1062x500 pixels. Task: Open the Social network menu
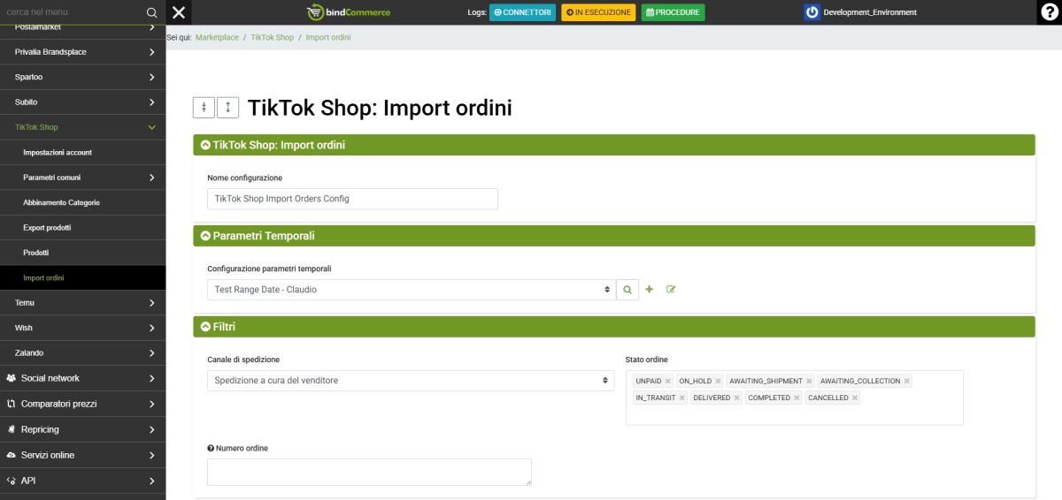coord(82,378)
